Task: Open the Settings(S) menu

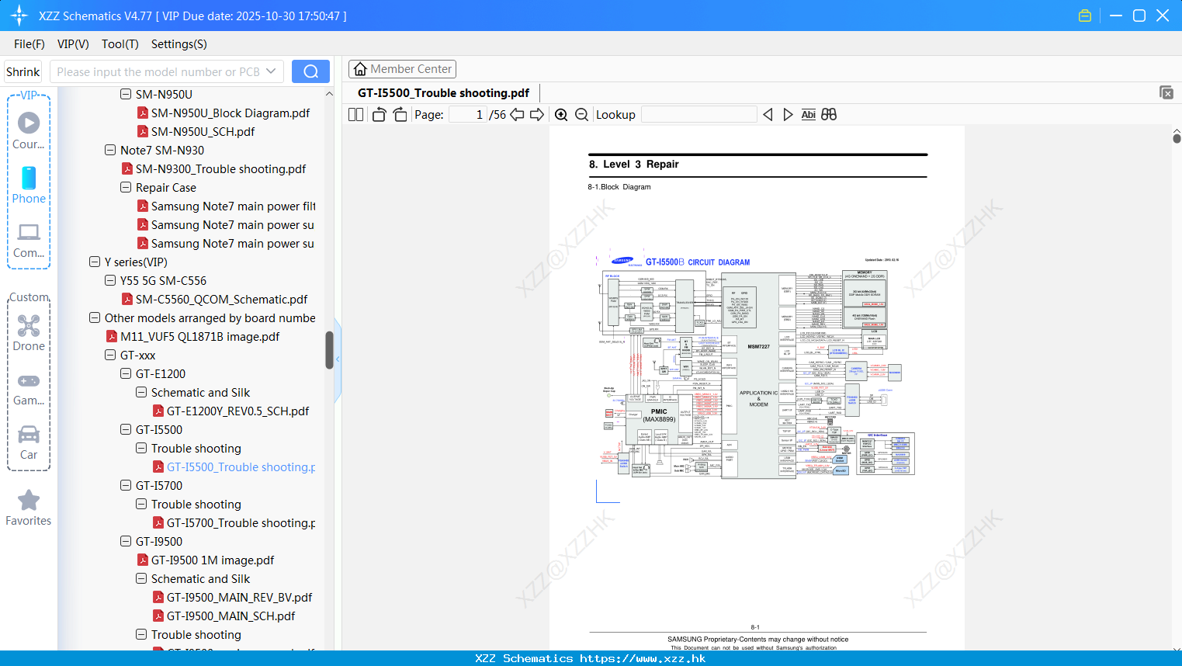Action: (179, 43)
